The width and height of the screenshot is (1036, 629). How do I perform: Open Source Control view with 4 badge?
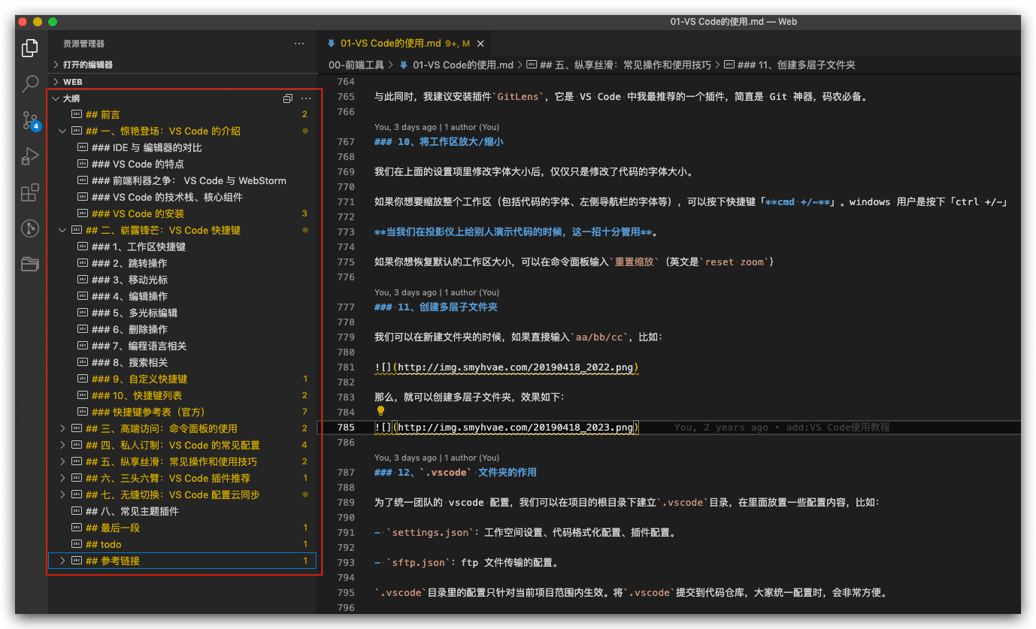coord(30,120)
